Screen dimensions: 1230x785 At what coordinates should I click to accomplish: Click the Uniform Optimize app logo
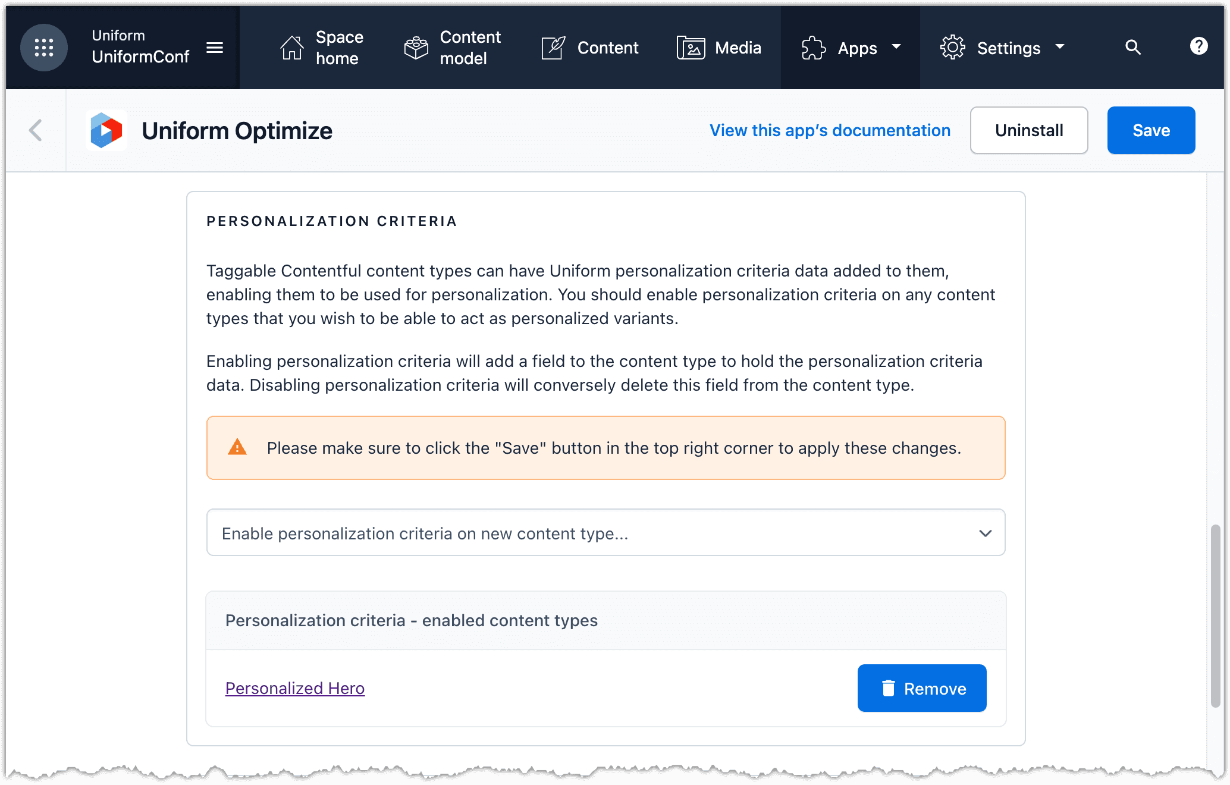(x=106, y=130)
